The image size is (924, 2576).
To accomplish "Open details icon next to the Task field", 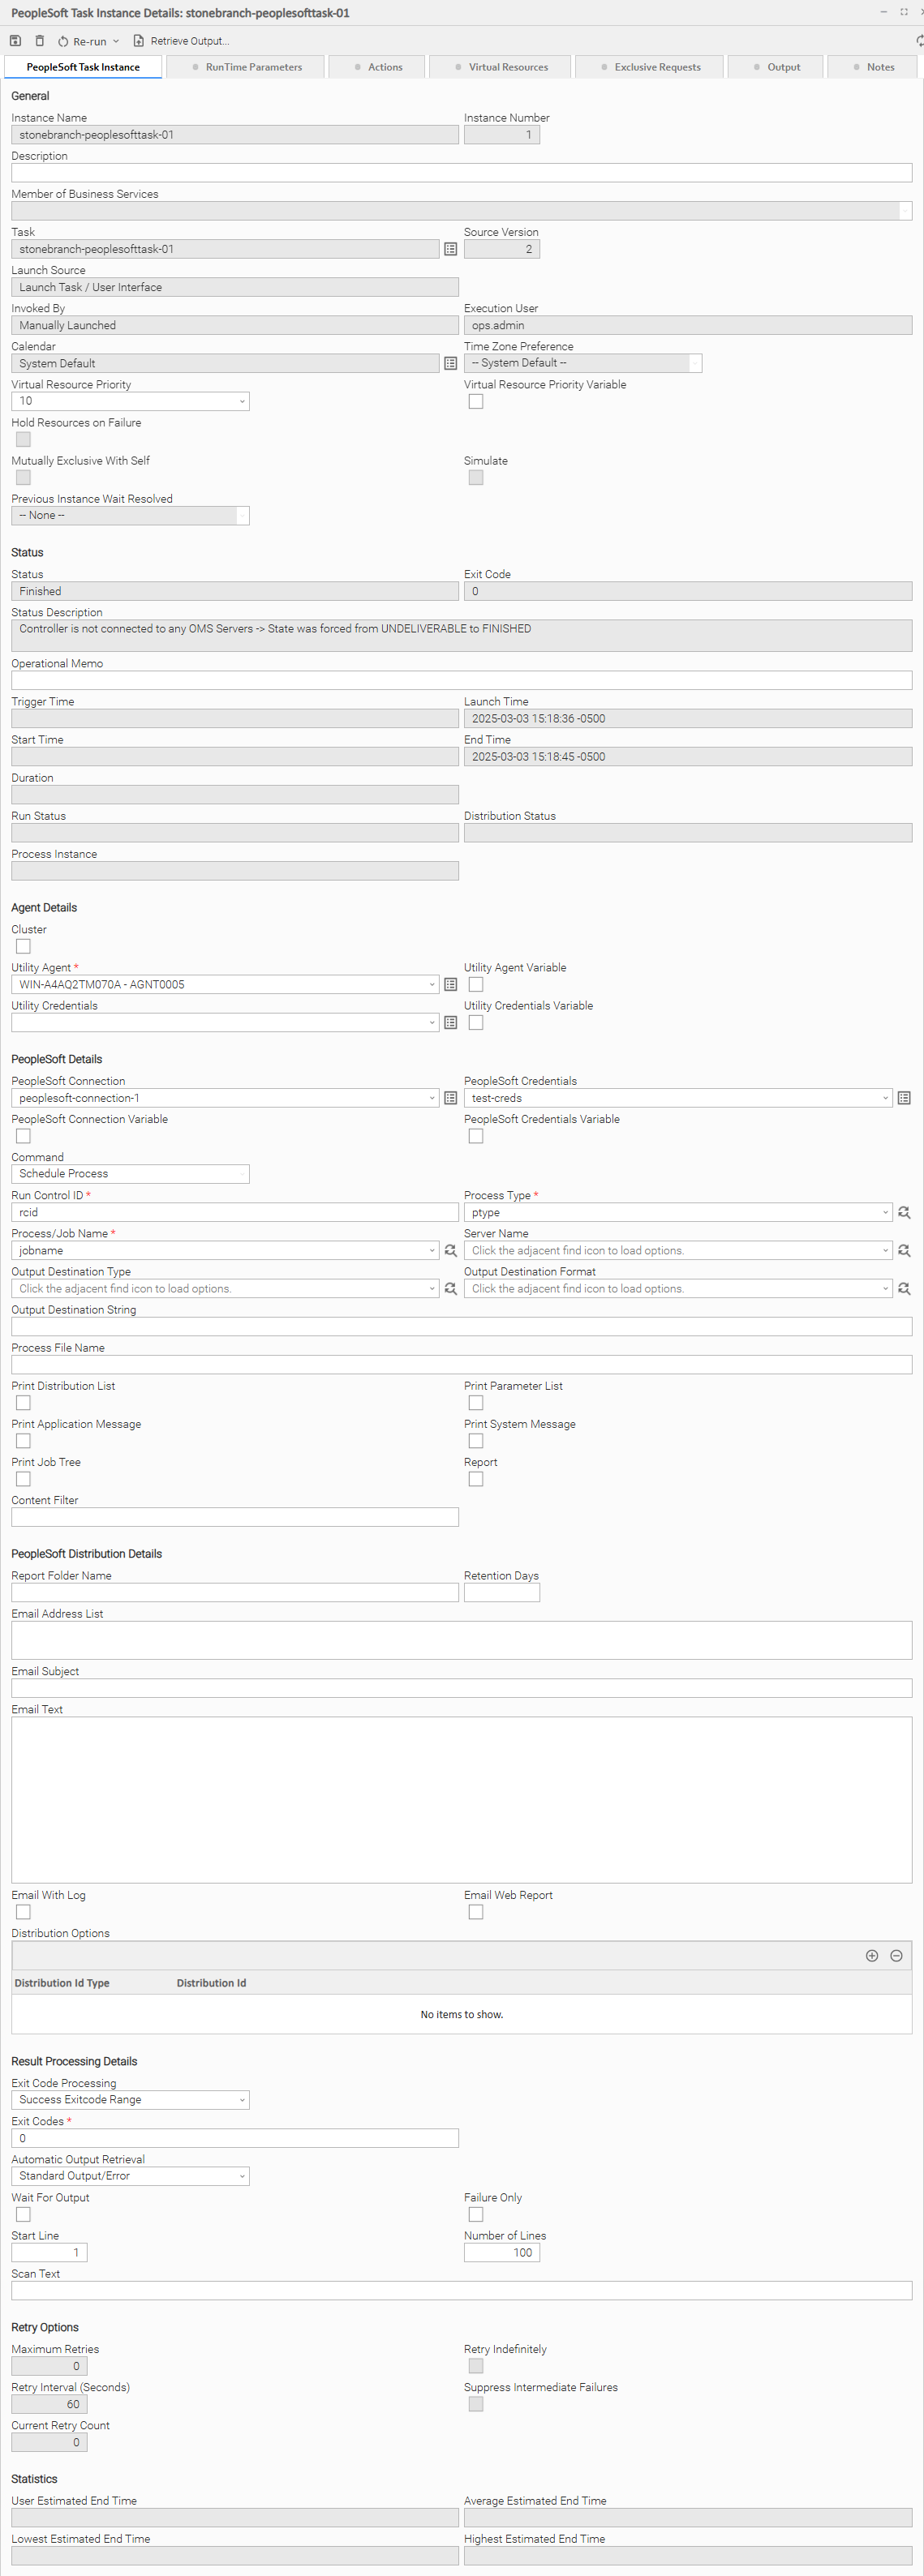I will 450,249.
